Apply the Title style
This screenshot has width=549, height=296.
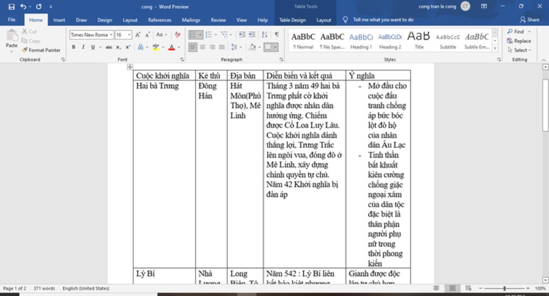tap(419, 41)
